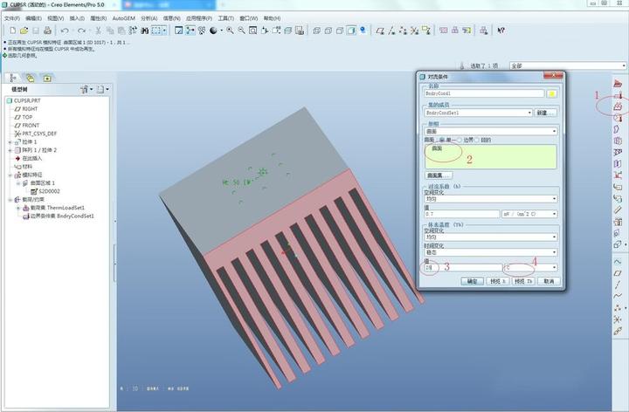This screenshot has height=412, width=629.
Task: Open the 编辑(E) menu
Action: 33,18
